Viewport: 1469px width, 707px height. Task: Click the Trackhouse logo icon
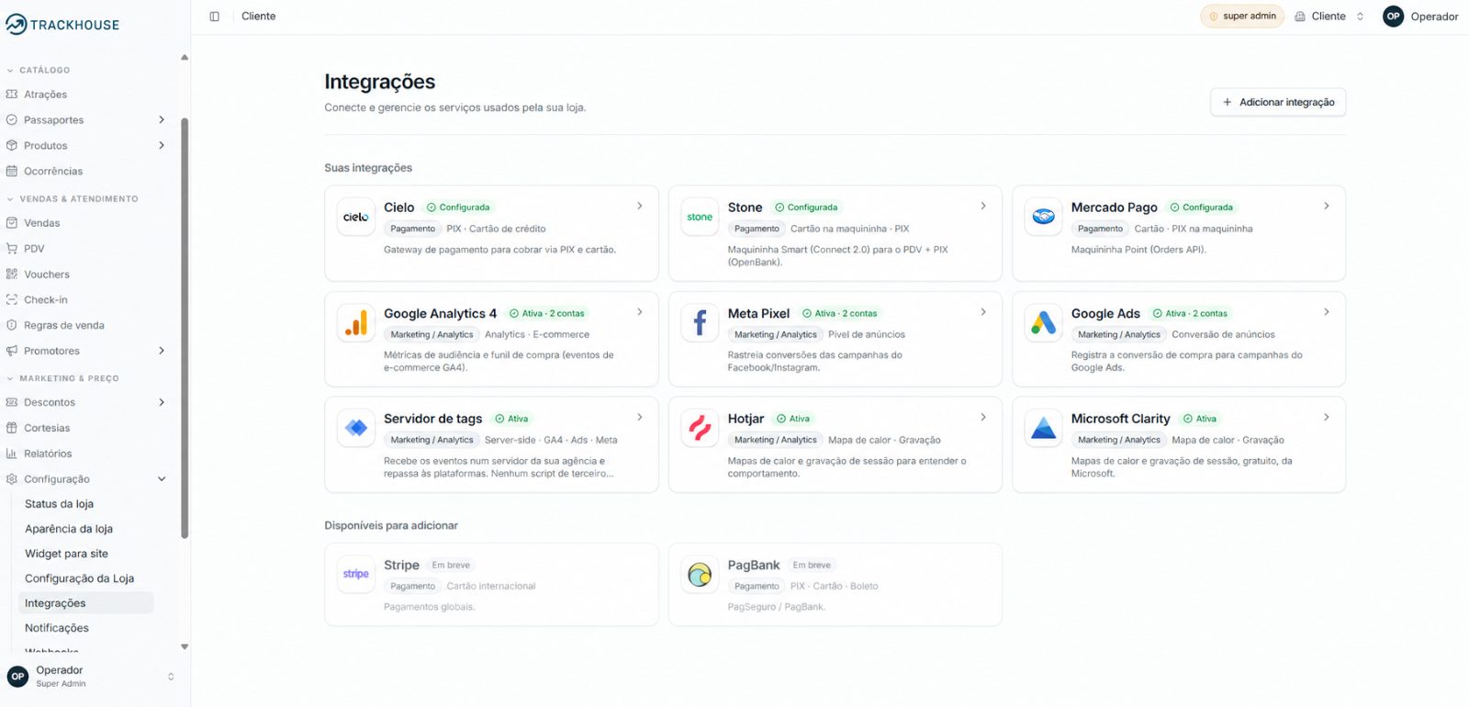coord(16,25)
